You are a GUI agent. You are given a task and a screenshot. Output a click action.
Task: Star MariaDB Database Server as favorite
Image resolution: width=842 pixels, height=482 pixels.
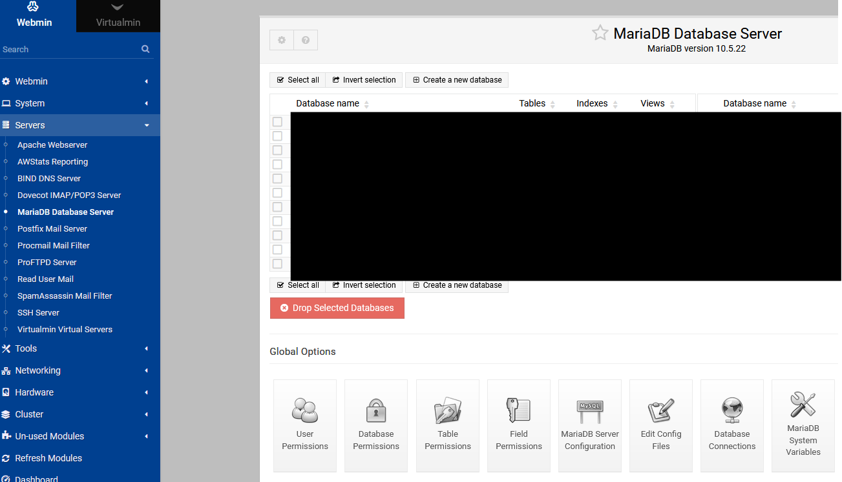(600, 33)
